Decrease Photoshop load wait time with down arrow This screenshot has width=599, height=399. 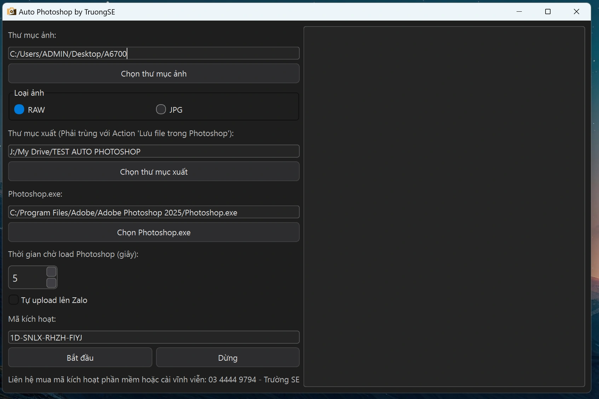pyautogui.click(x=52, y=283)
